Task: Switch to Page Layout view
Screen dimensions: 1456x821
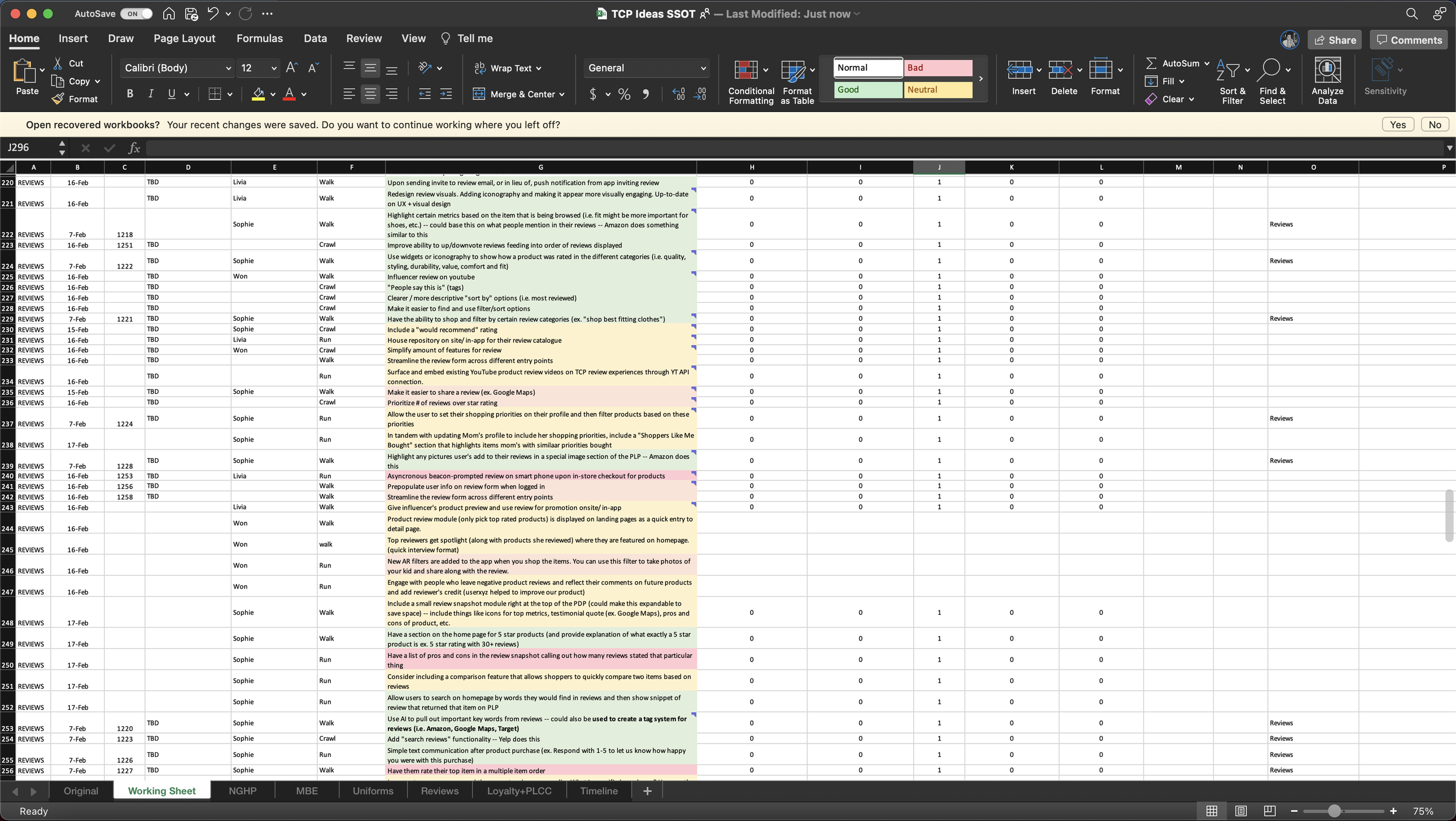Action: (x=1241, y=811)
